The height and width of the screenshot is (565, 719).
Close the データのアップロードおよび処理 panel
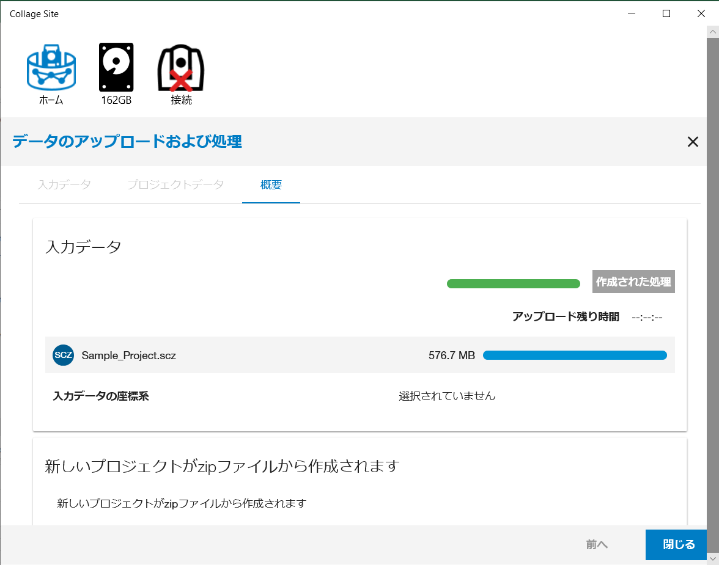pyautogui.click(x=692, y=142)
